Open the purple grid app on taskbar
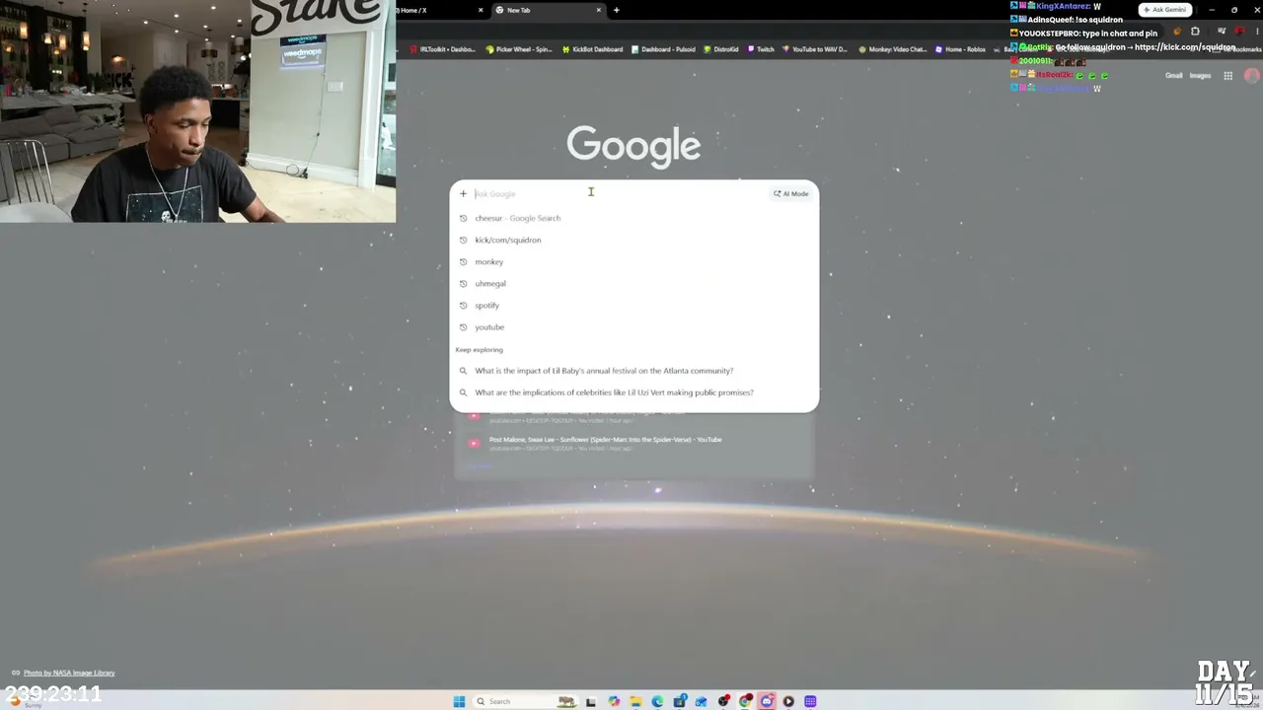Image resolution: width=1263 pixels, height=710 pixels. click(x=810, y=701)
